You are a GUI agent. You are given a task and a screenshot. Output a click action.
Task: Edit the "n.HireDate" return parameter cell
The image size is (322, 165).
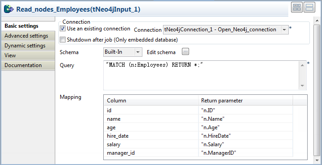(246, 136)
